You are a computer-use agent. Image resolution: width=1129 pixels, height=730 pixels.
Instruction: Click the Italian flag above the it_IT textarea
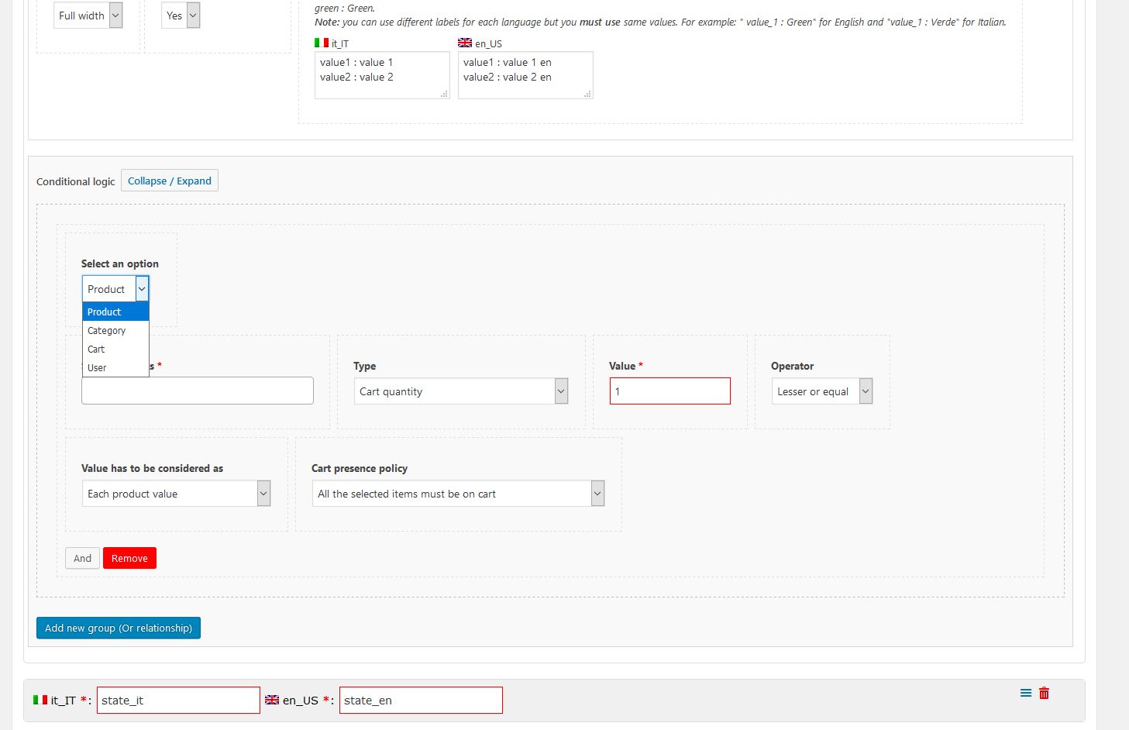click(x=322, y=43)
